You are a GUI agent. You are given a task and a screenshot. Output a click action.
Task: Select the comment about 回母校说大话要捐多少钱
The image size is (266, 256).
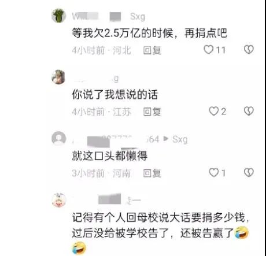(160, 233)
